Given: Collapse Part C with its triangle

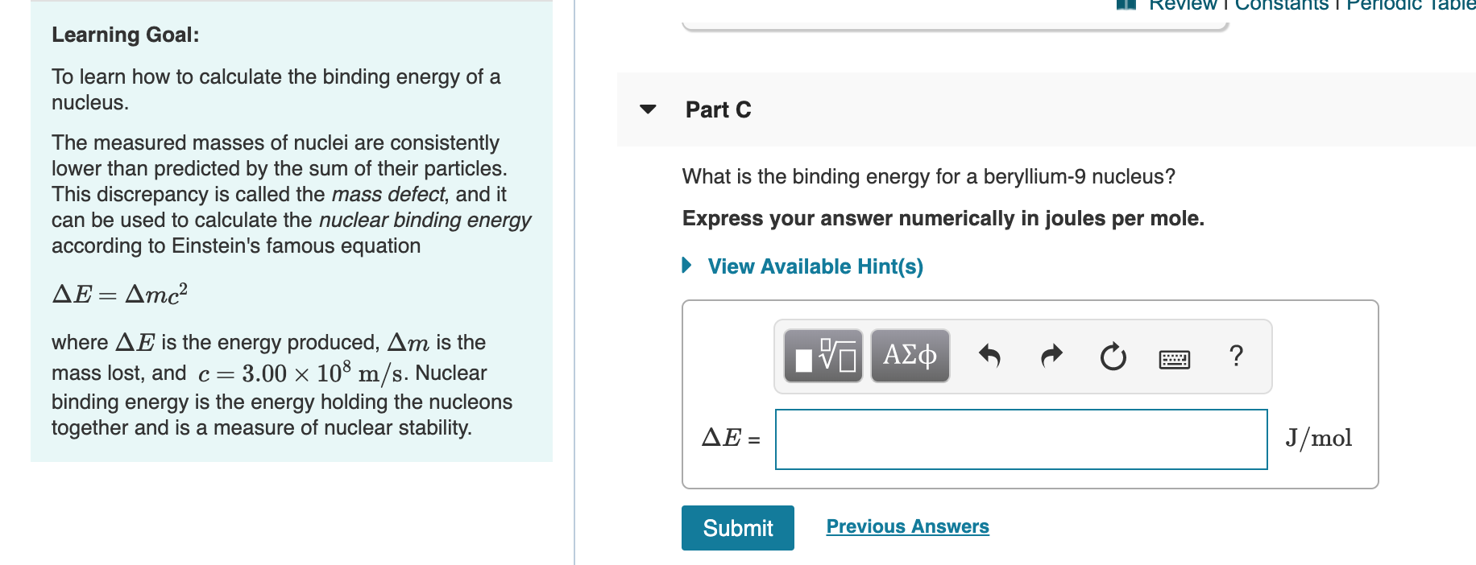Looking at the screenshot, I should click(x=649, y=110).
